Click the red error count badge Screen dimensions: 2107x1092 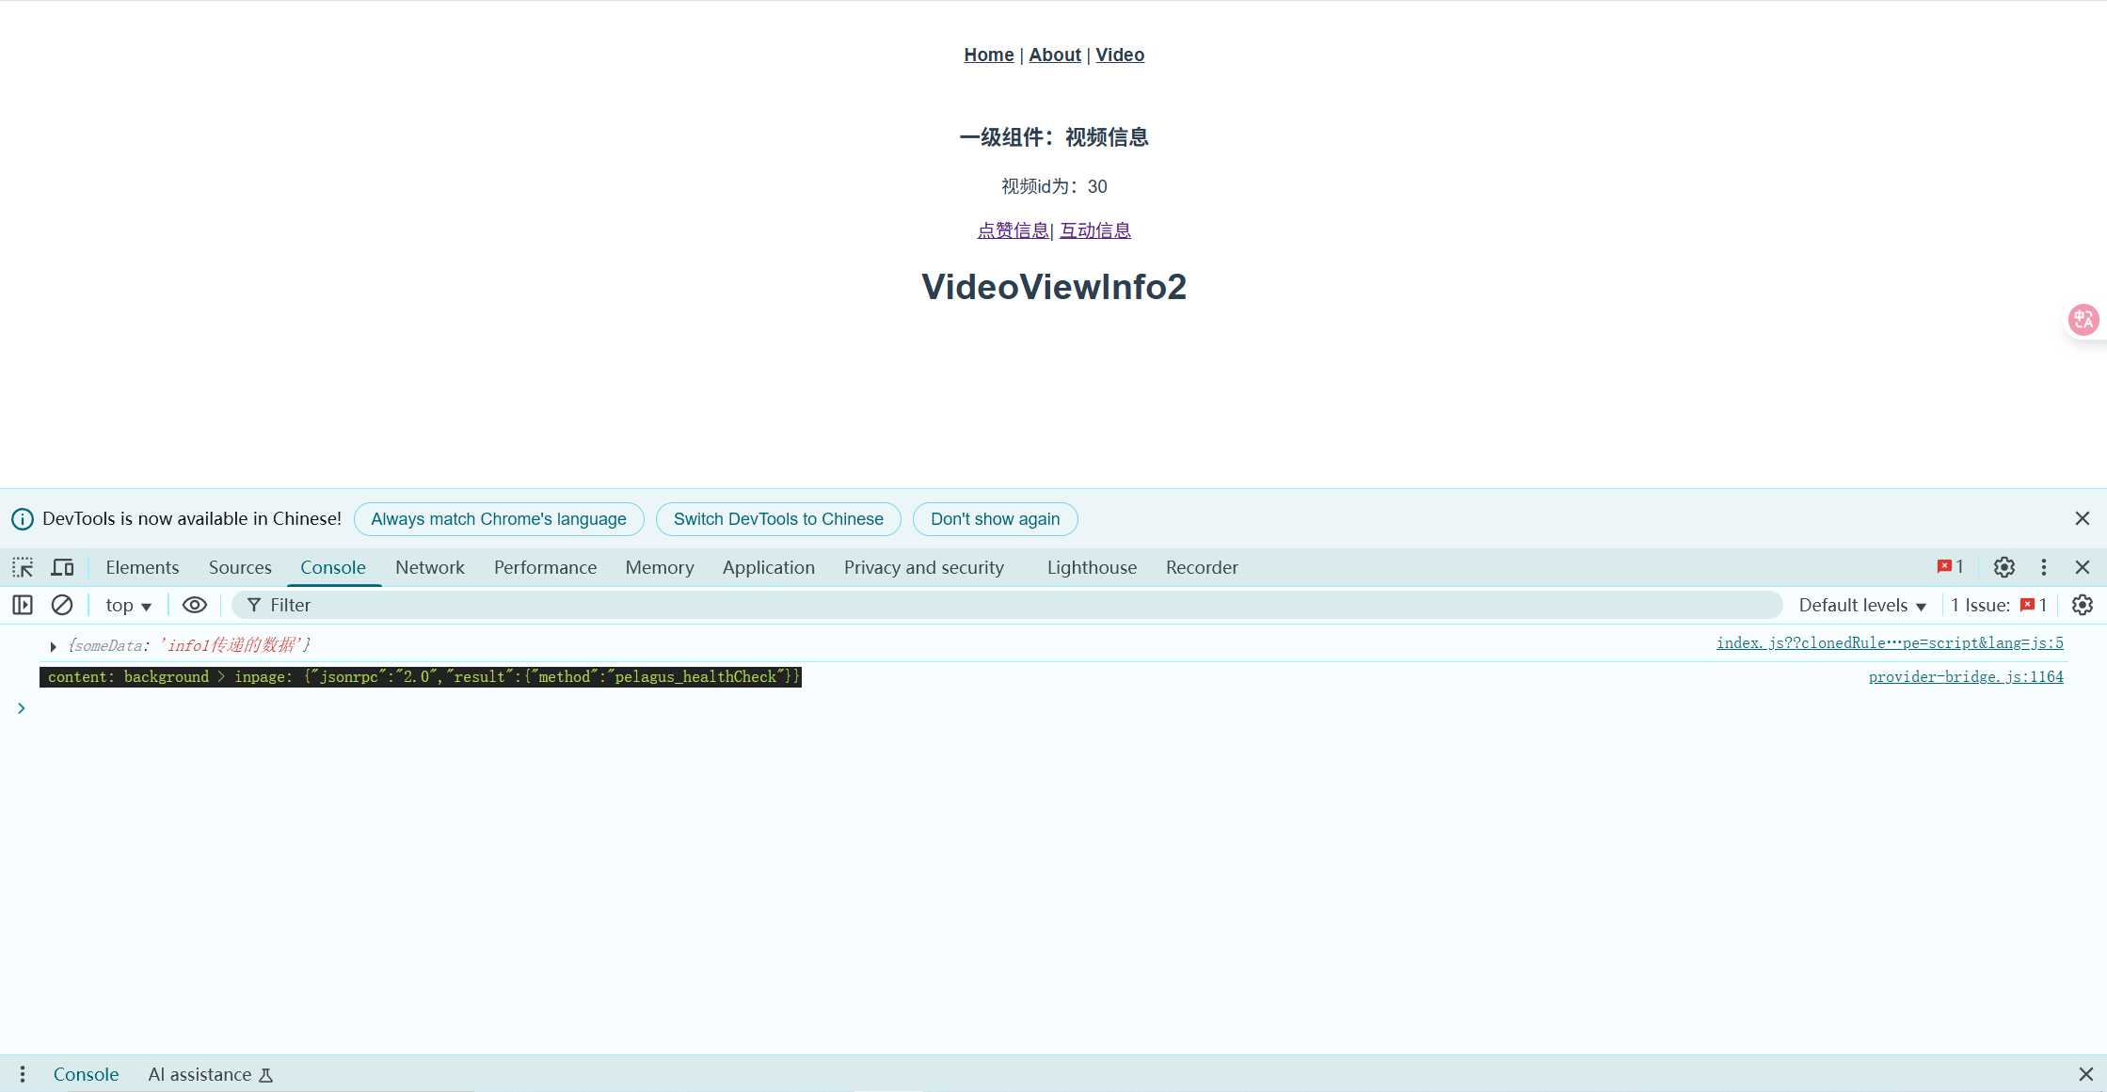point(1950,566)
